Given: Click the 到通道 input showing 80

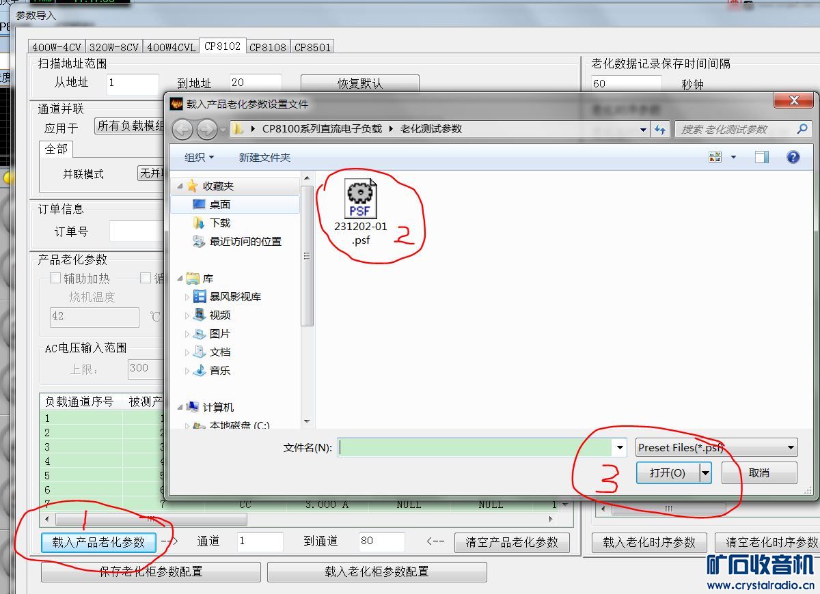Looking at the screenshot, I should point(382,541).
